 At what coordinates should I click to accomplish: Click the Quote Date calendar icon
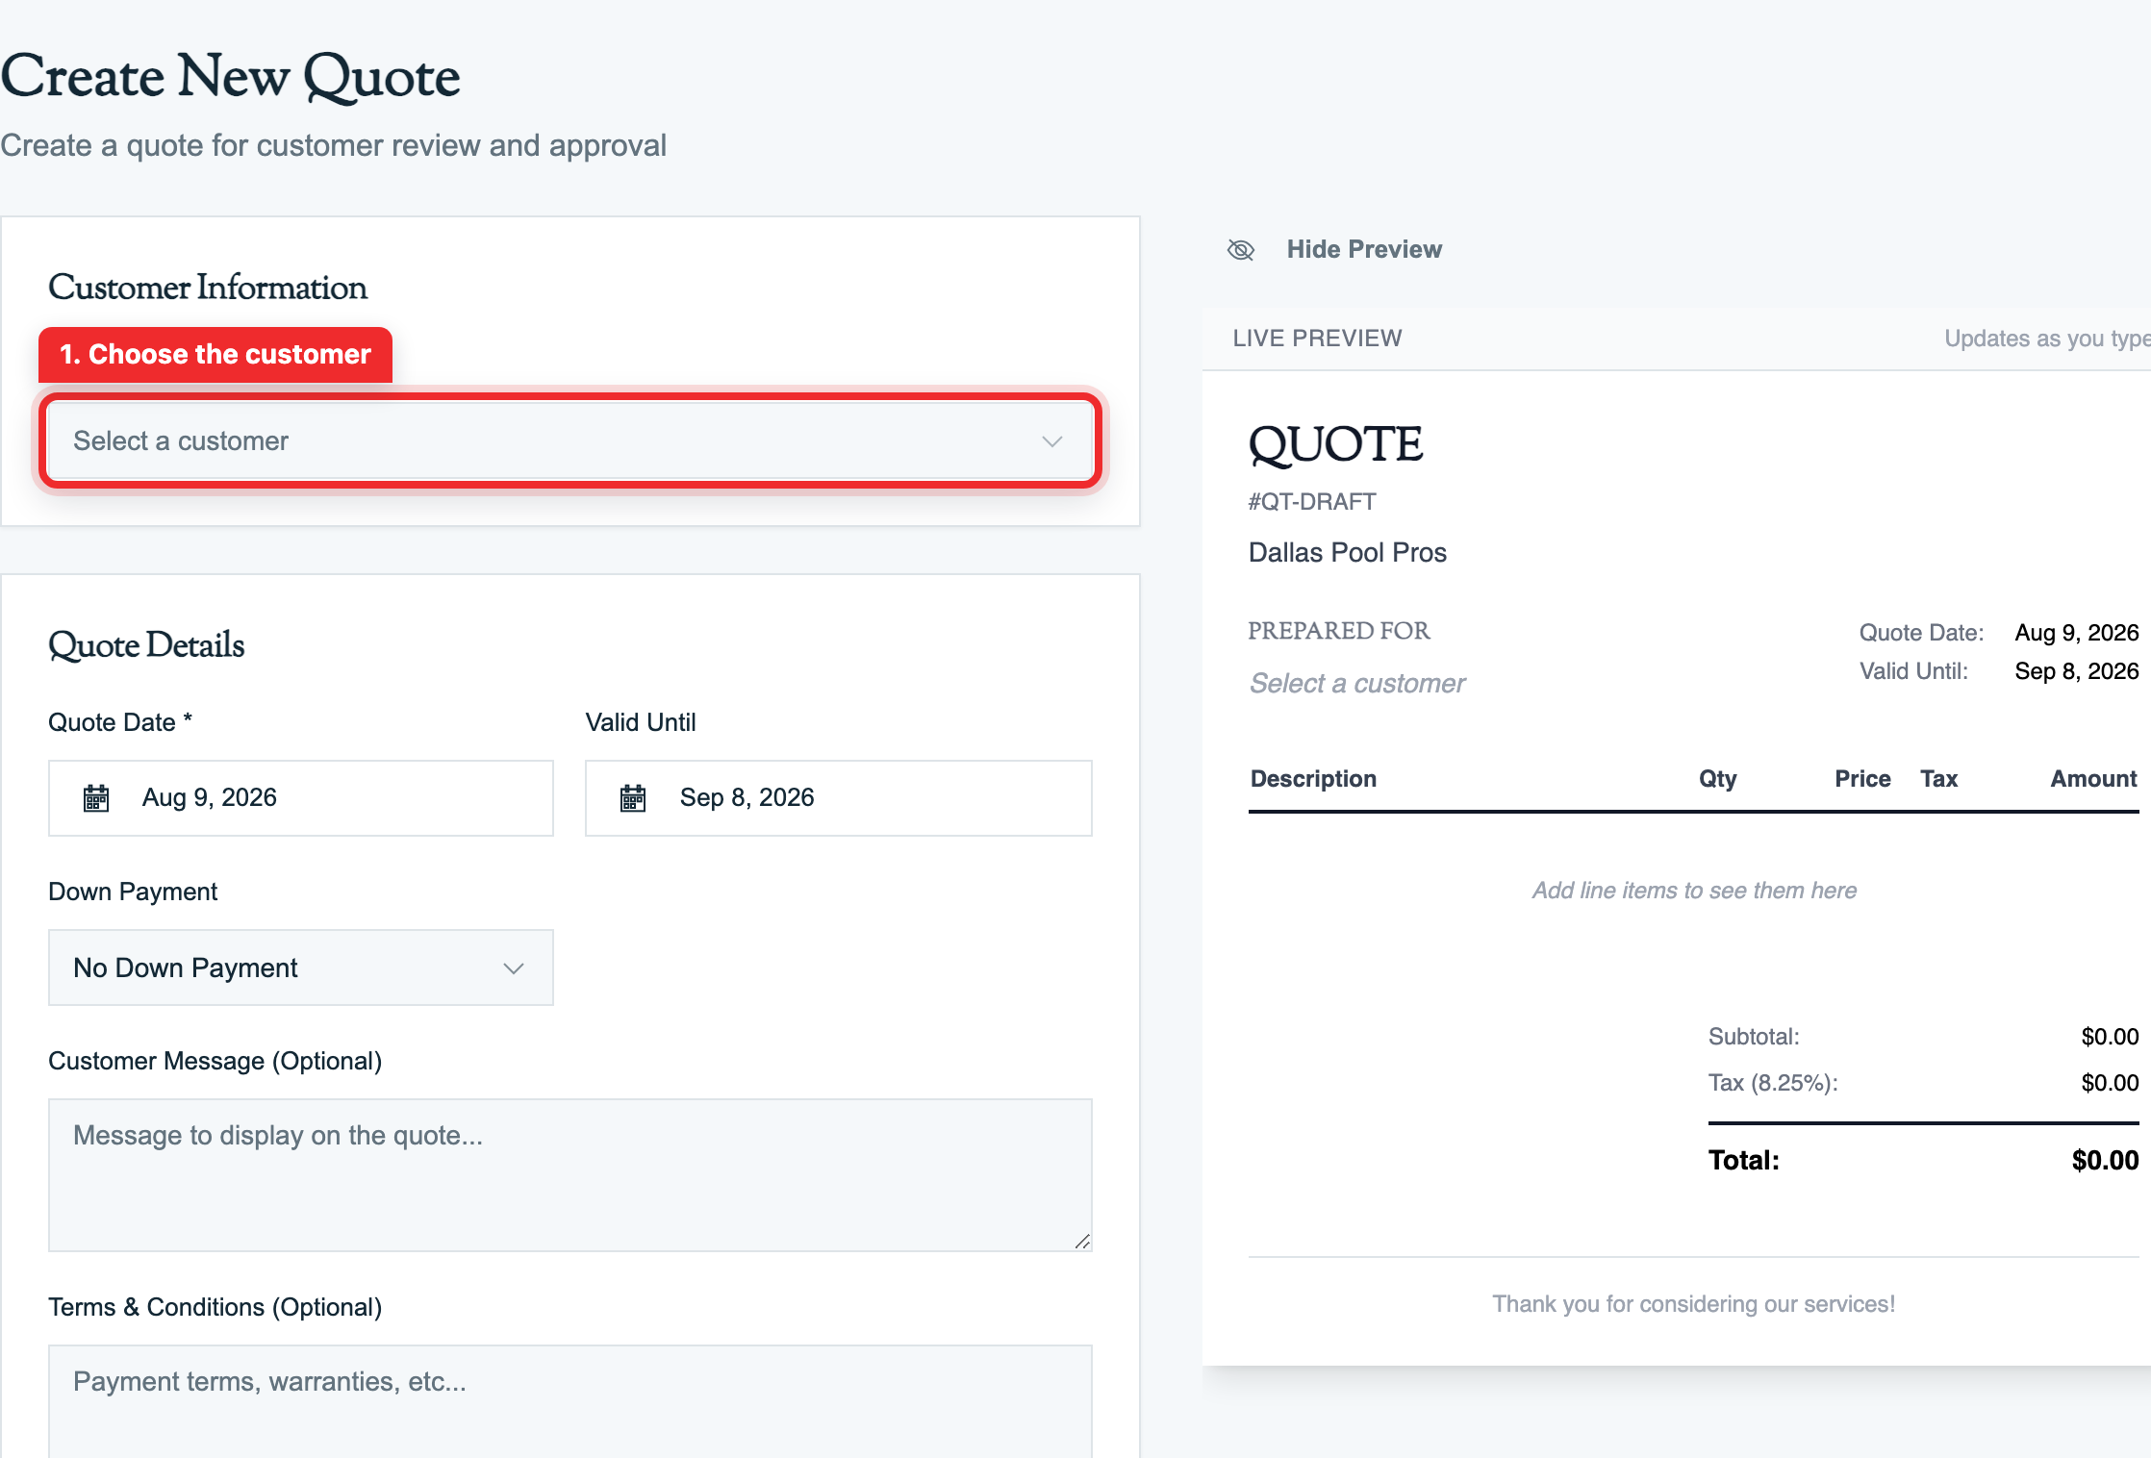coord(96,798)
